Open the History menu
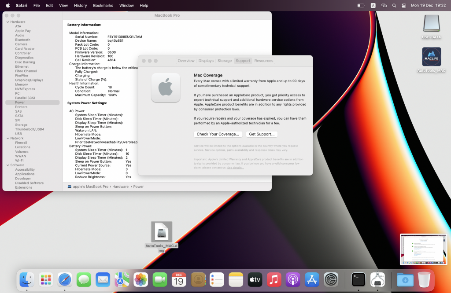 (x=80, y=5)
